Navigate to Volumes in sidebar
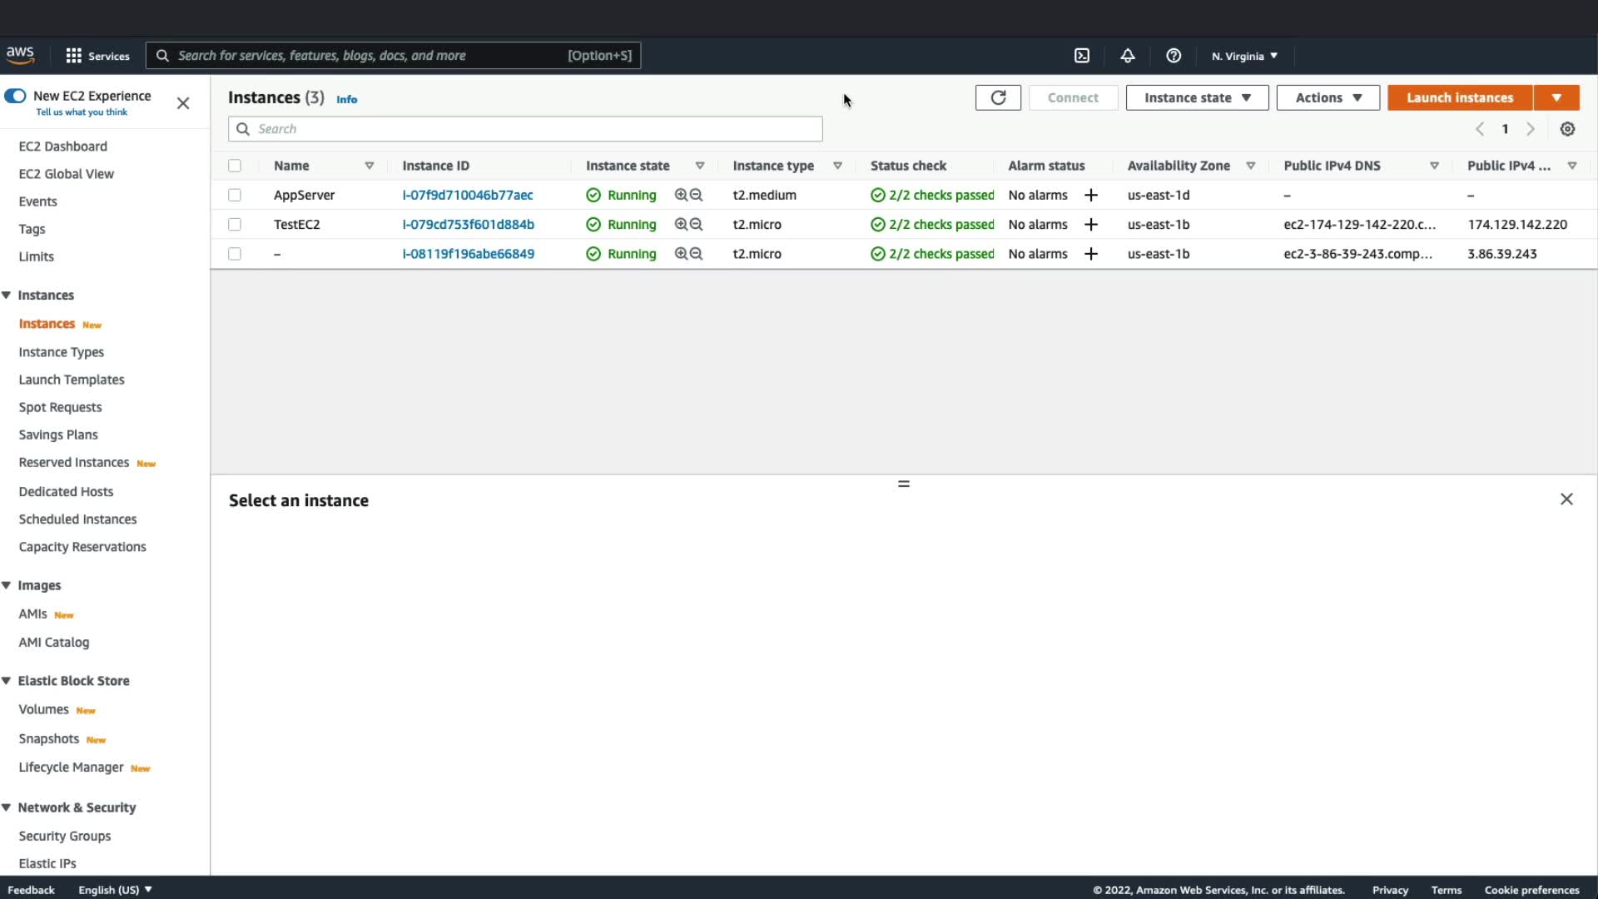Viewport: 1598px width, 899px height. (43, 709)
